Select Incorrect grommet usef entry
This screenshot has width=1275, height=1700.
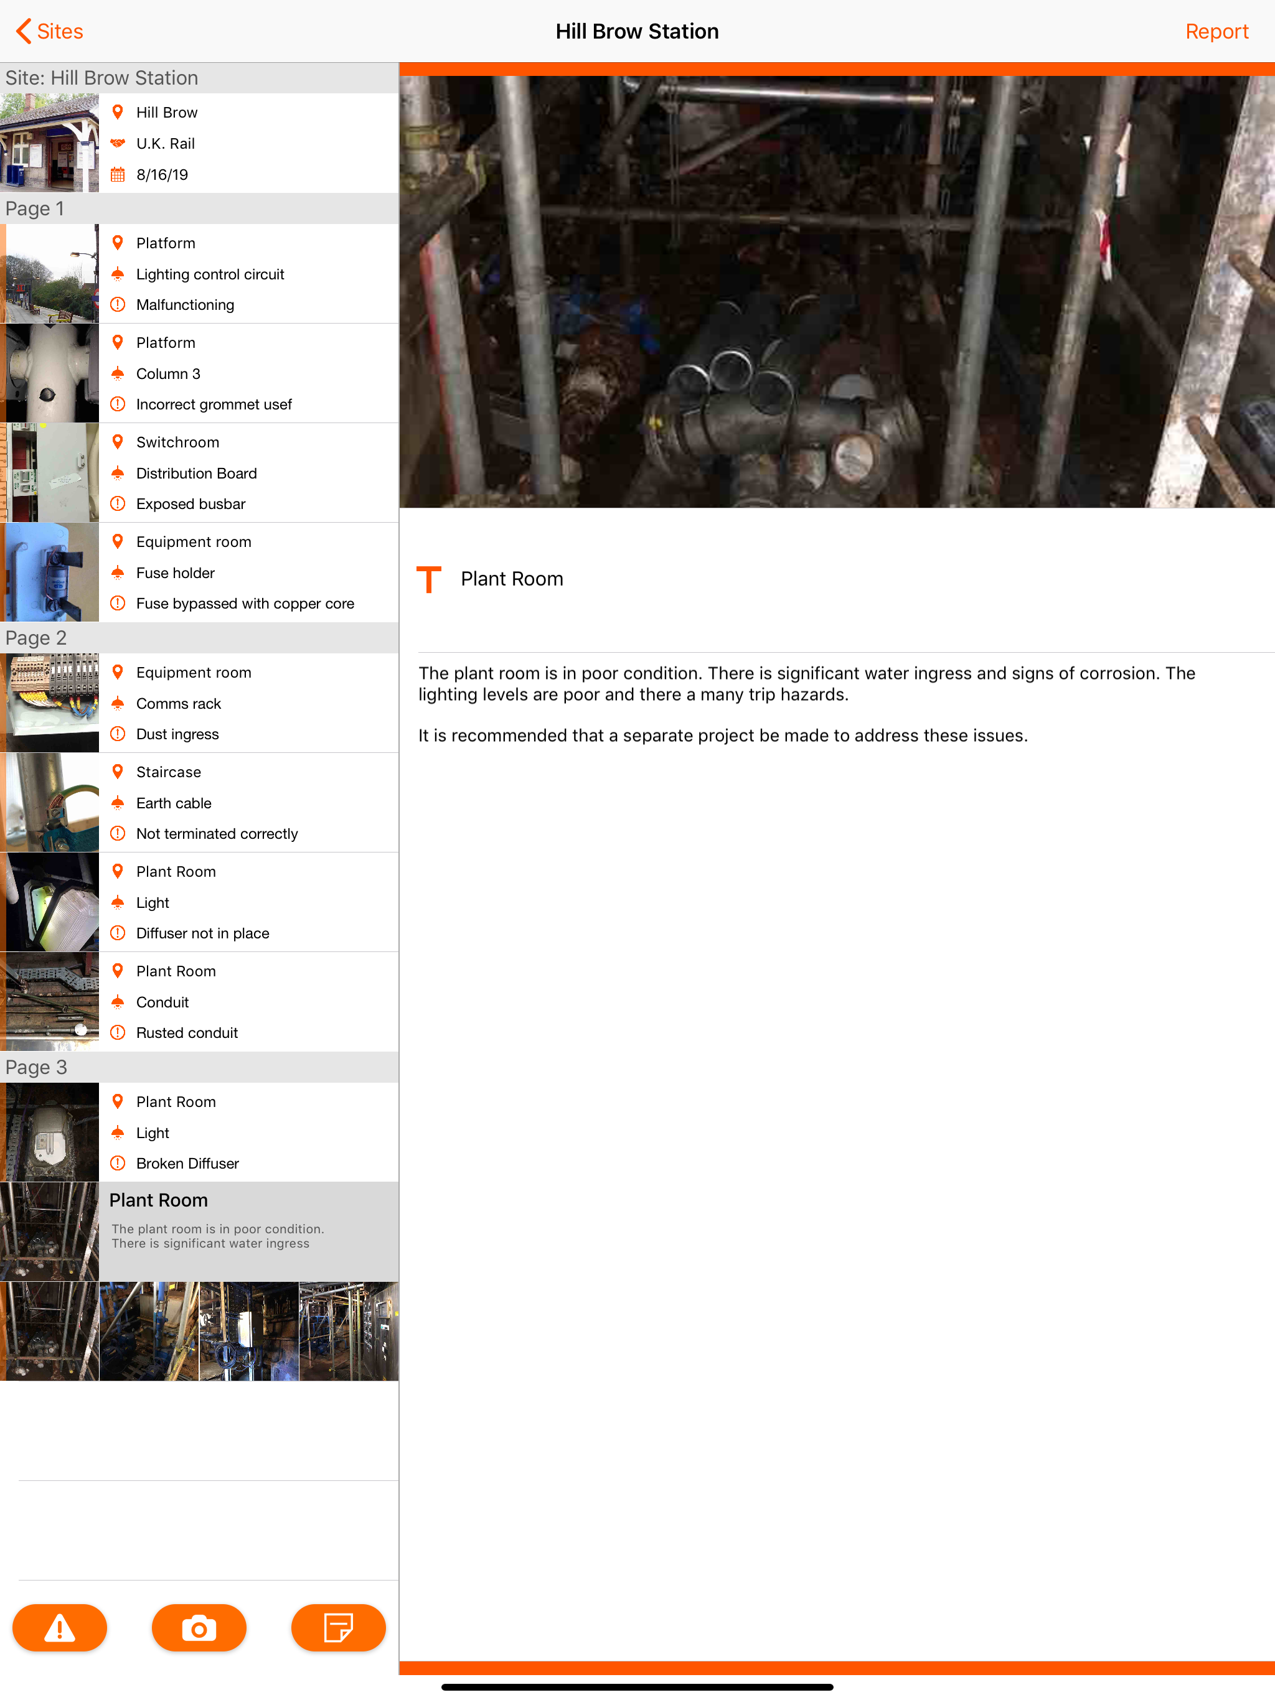(x=214, y=404)
